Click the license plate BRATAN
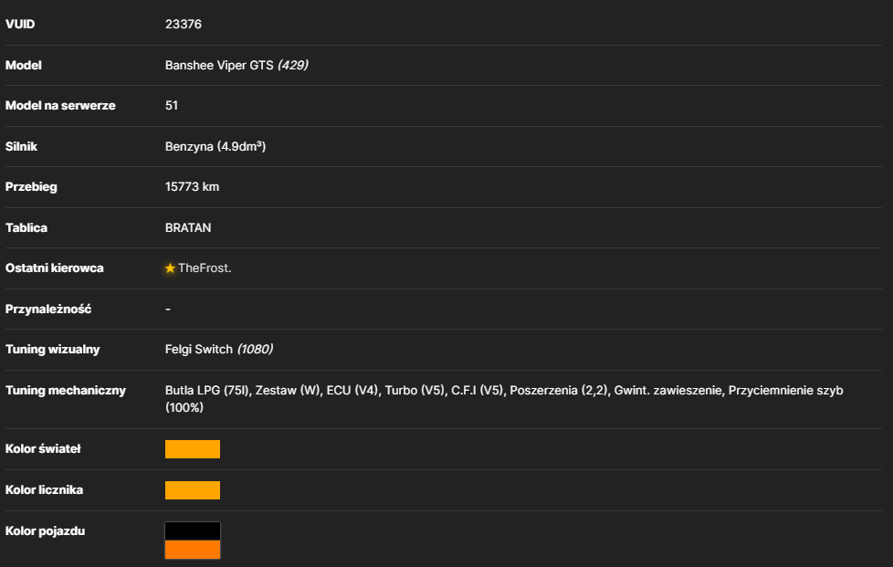Viewport: 893px width, 567px height. (x=188, y=227)
